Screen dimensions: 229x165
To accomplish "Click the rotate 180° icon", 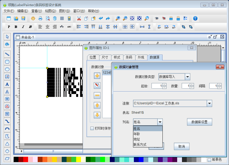I will pos(166,27).
